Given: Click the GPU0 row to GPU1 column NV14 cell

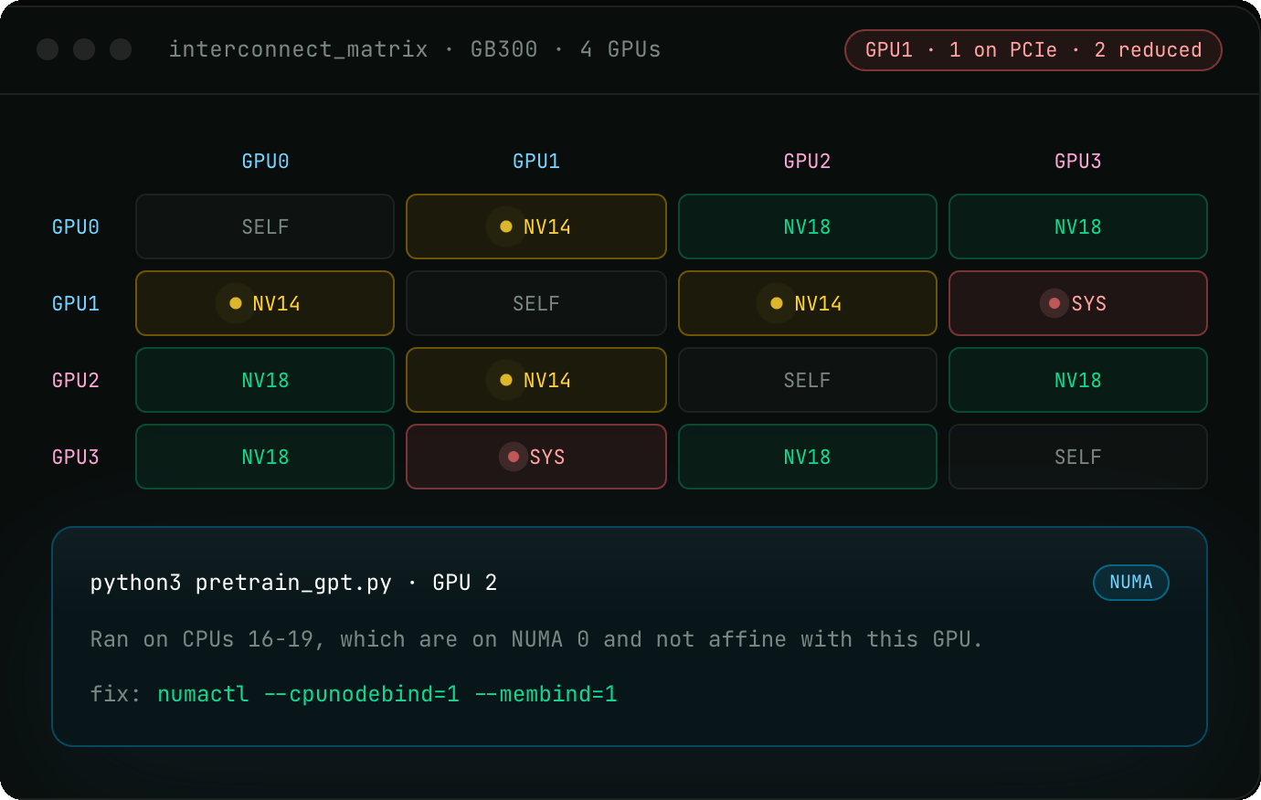Looking at the screenshot, I should (x=536, y=226).
